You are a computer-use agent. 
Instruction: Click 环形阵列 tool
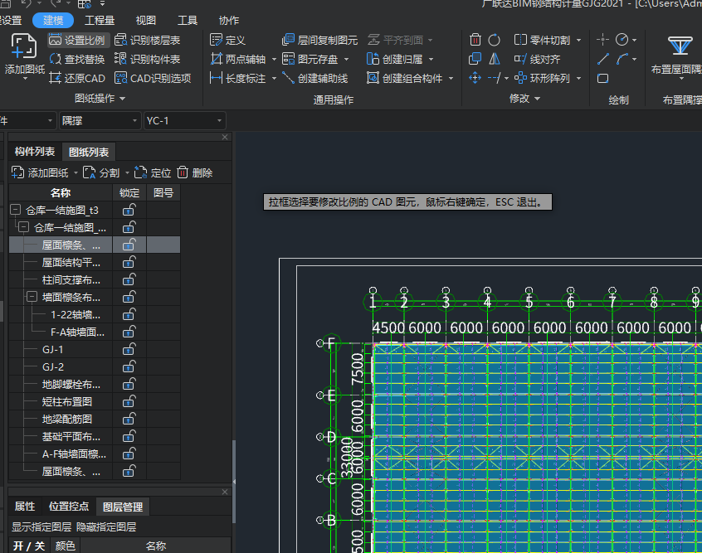pyautogui.click(x=542, y=78)
